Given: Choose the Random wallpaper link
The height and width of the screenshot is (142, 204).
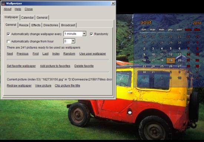Looking at the screenshot, I should [69, 54].
